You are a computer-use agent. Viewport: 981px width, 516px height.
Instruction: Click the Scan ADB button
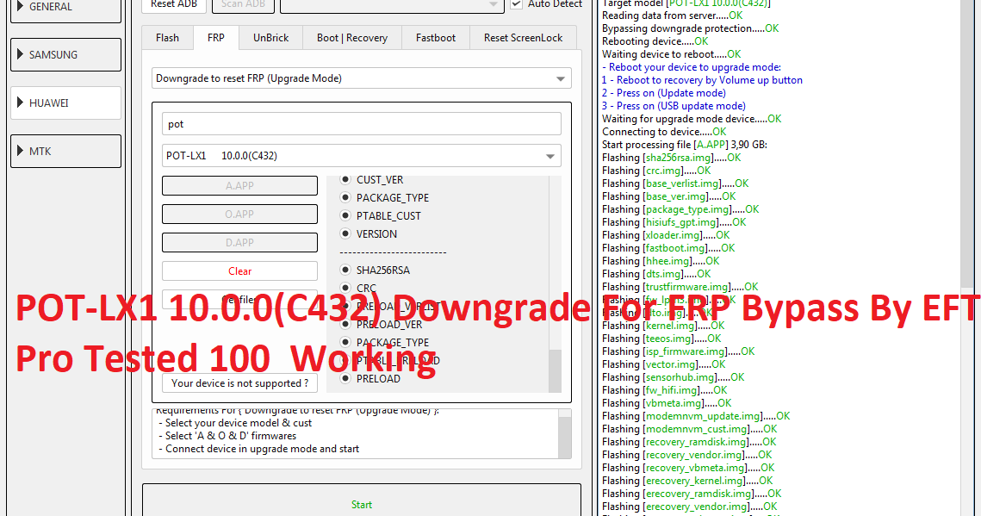pos(243,5)
